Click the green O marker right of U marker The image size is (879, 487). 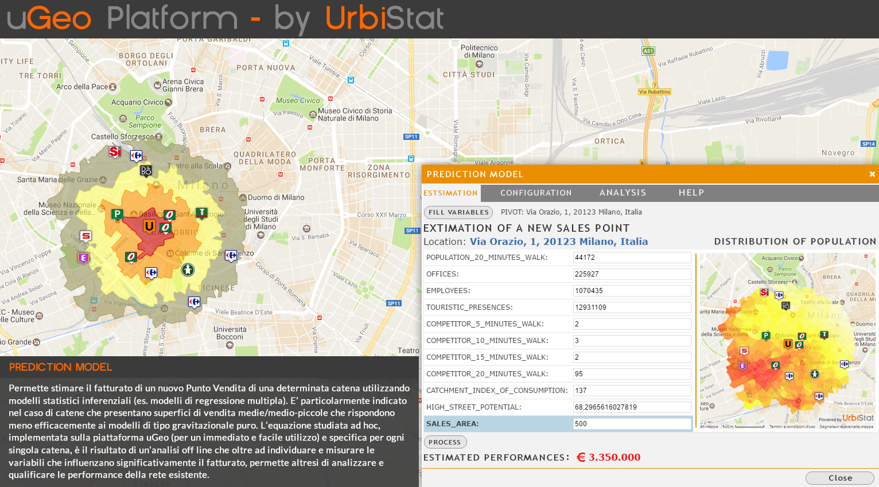(x=165, y=228)
